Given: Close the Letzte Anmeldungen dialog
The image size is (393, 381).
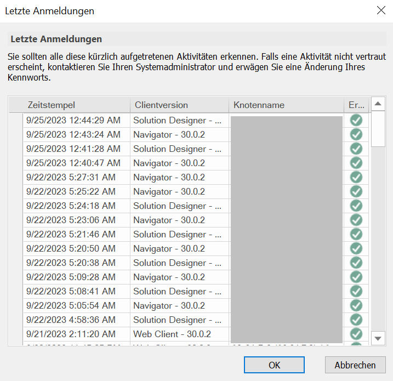Looking at the screenshot, I should click(381, 10).
